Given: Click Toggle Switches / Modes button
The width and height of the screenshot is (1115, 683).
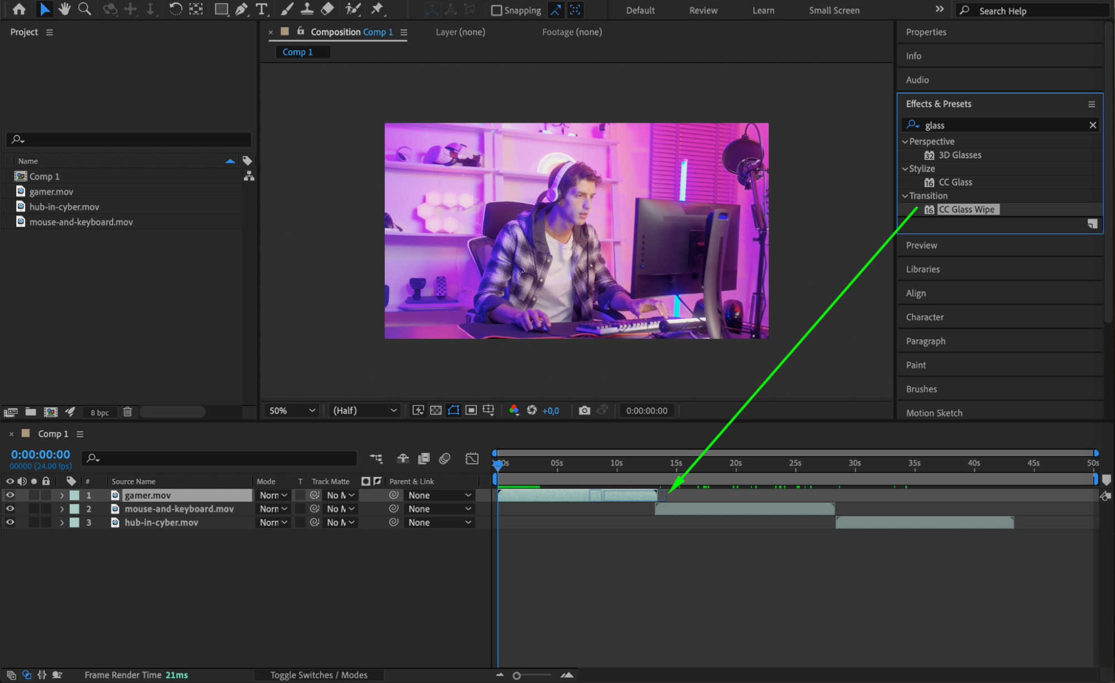Looking at the screenshot, I should click(x=318, y=675).
